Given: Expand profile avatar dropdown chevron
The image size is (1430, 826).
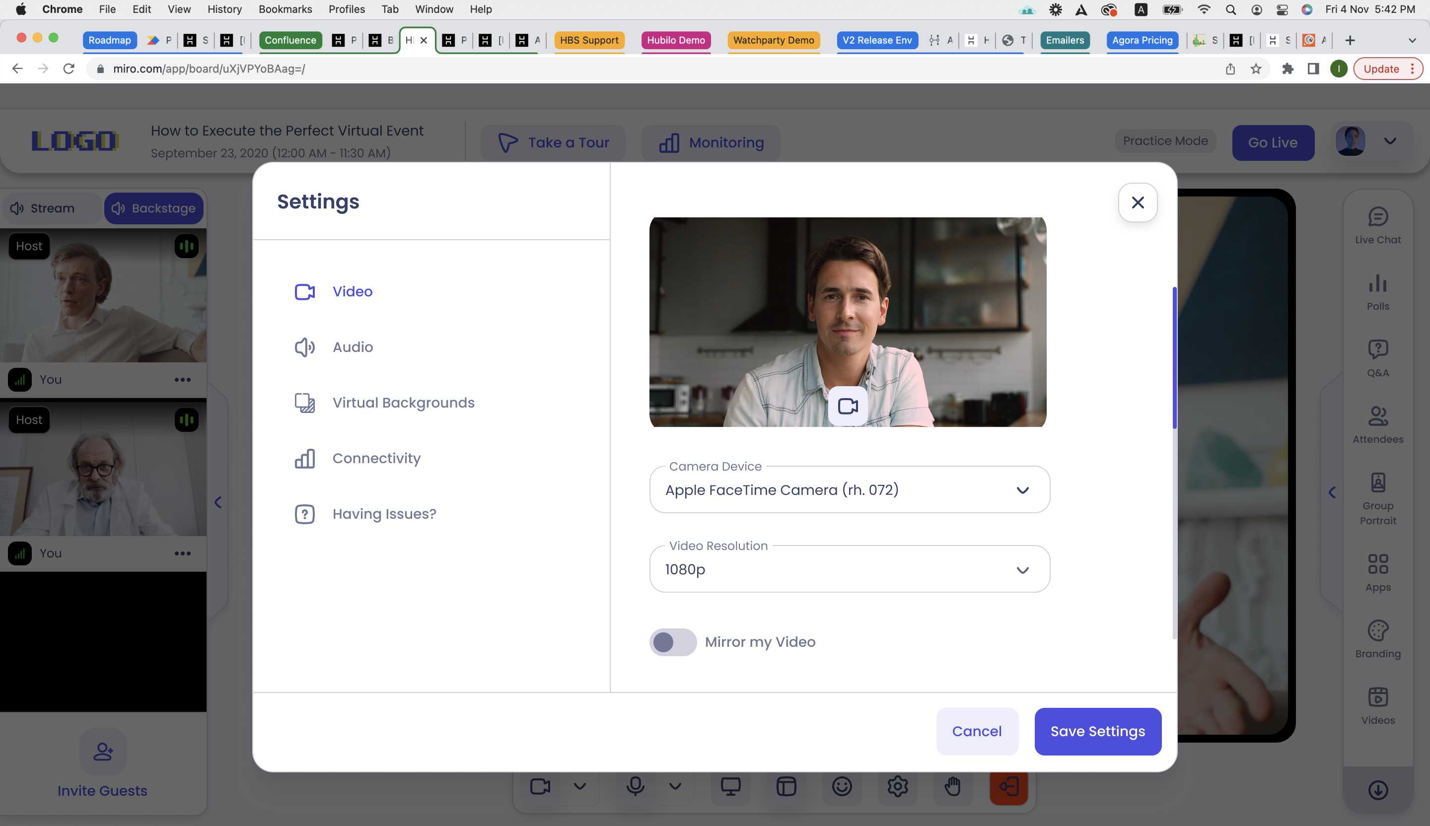Looking at the screenshot, I should pyautogui.click(x=1390, y=140).
